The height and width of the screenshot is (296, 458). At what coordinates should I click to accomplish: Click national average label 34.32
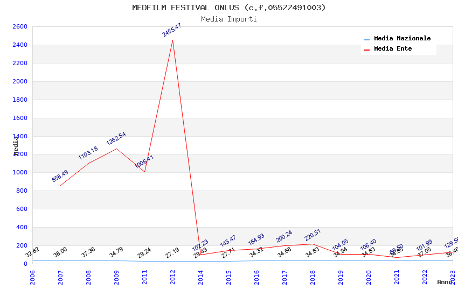pos(256,252)
